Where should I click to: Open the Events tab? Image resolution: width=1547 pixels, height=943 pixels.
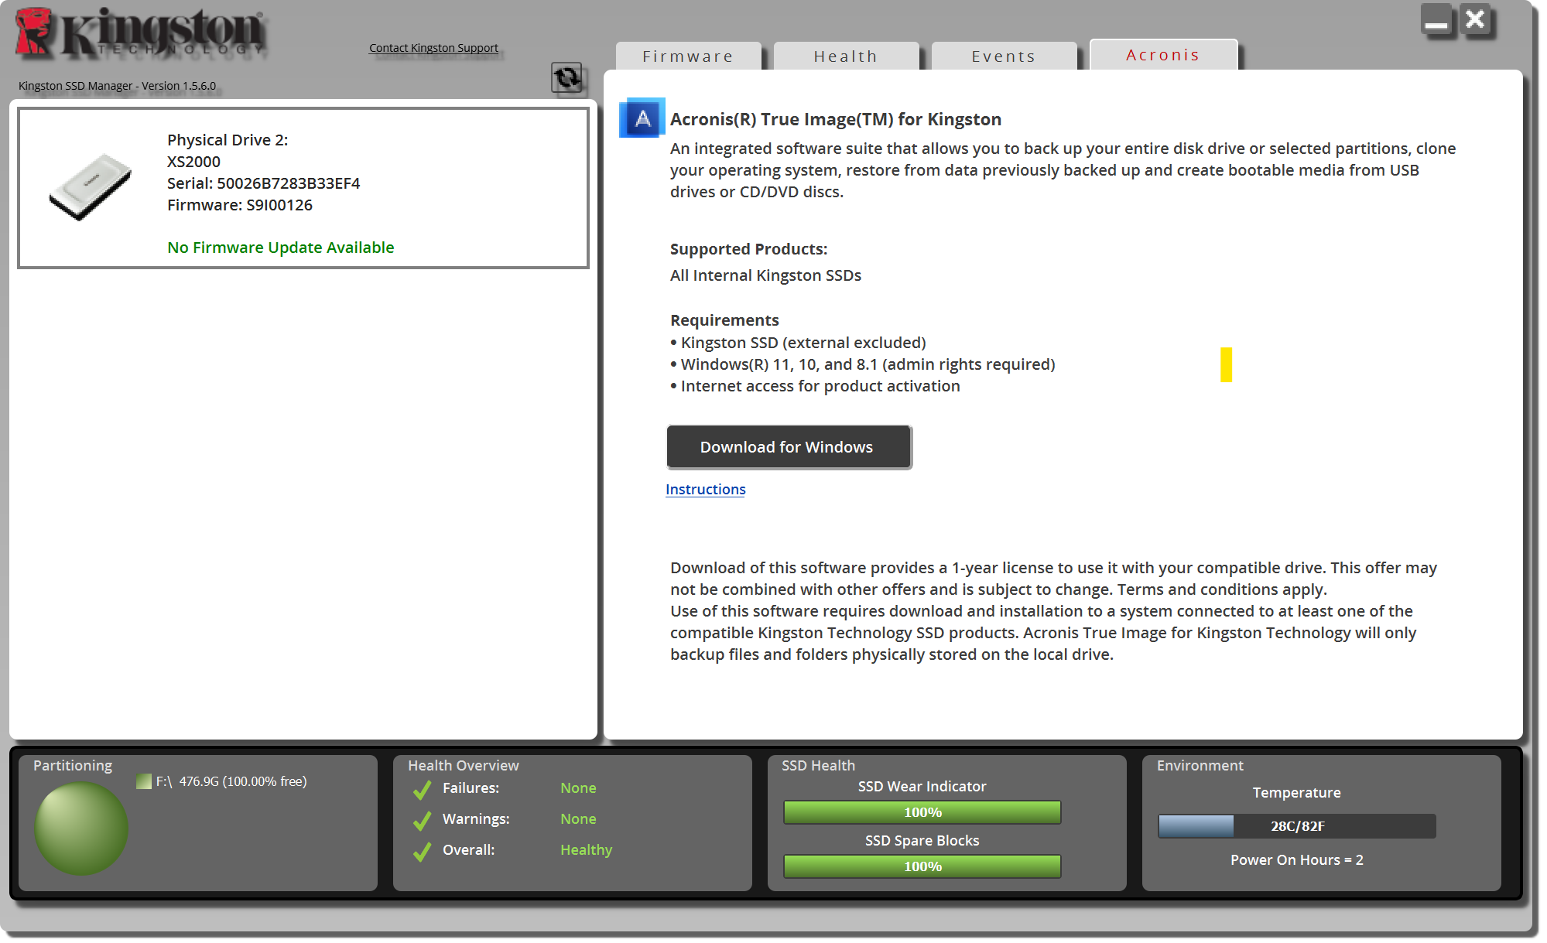click(x=1004, y=56)
